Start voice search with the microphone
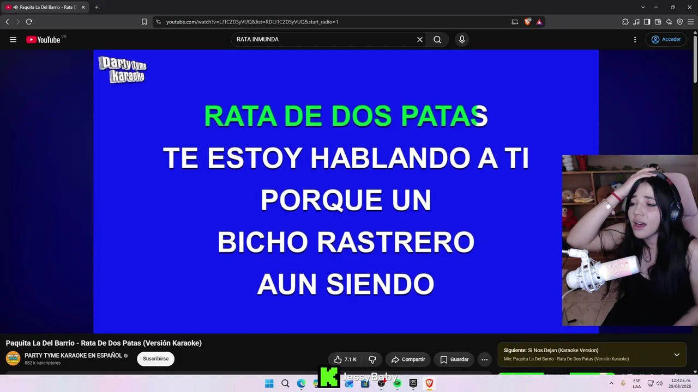Screen dimensions: 698x392 tap(462, 39)
